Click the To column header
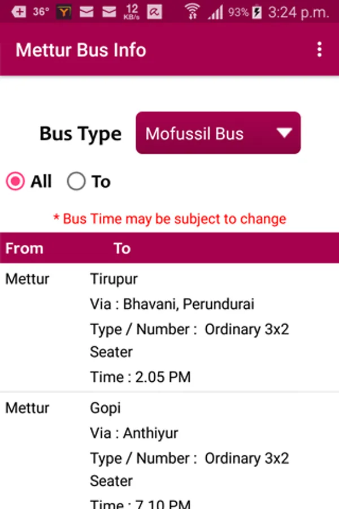The image size is (339, 509). [122, 248]
